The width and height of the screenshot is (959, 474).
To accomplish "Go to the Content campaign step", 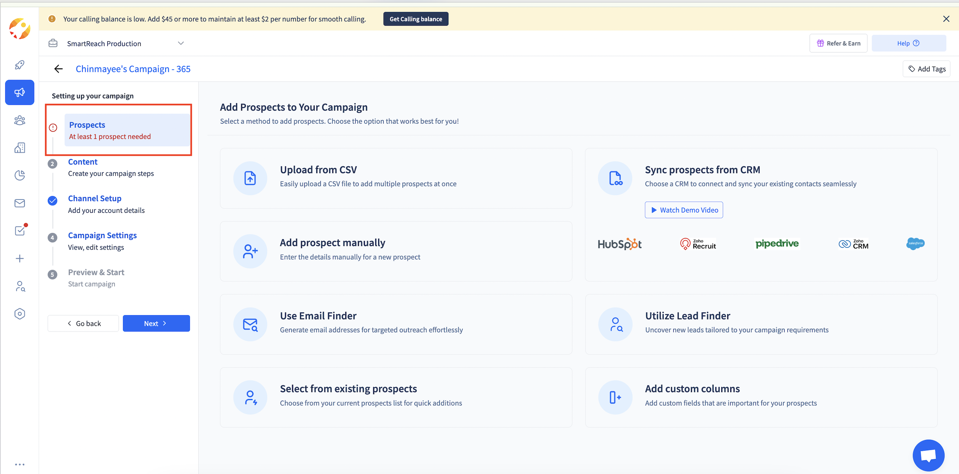I will pyautogui.click(x=83, y=162).
